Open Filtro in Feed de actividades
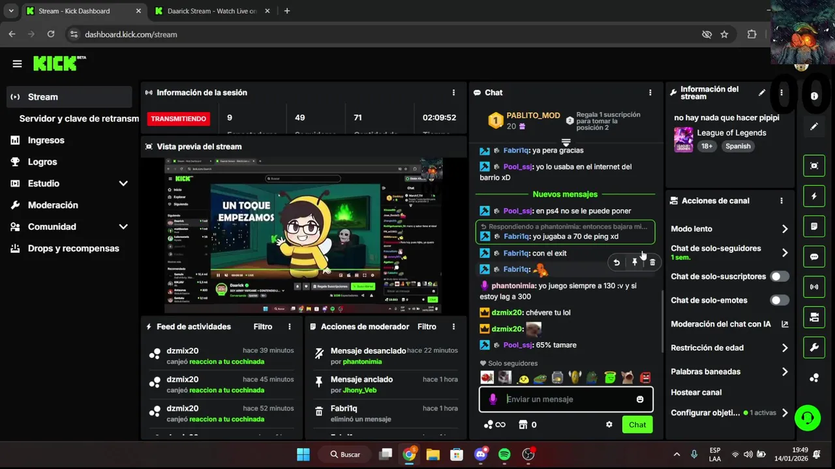 (x=263, y=326)
